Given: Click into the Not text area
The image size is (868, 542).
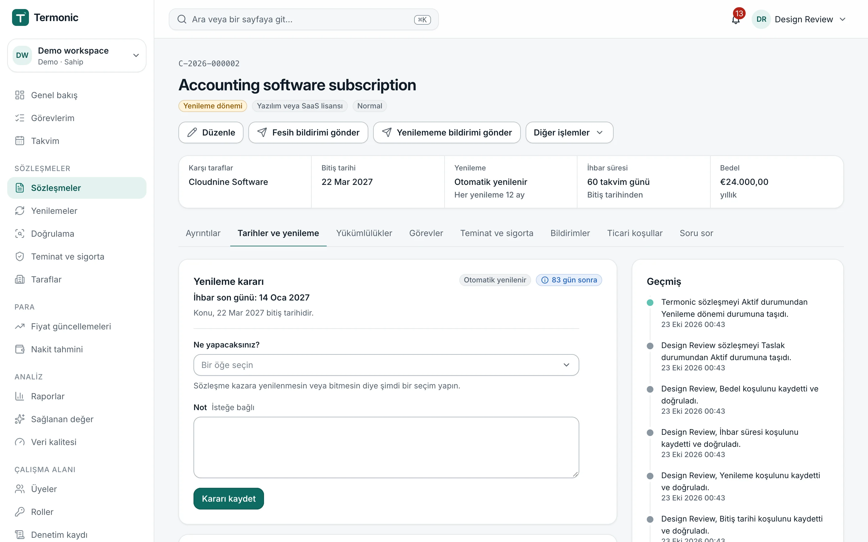Looking at the screenshot, I should (x=386, y=447).
